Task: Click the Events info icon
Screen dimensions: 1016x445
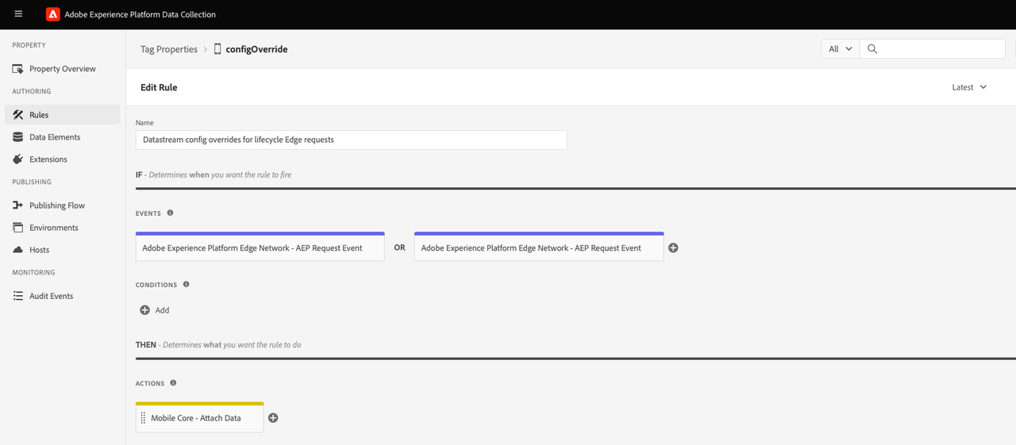Action: (x=170, y=213)
